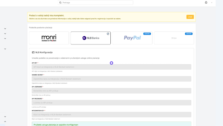The image size is (223, 126).
Task: Click the 'Podaci o vašoj radnji nisu kompletni.' heading
Action: tap(47, 15)
